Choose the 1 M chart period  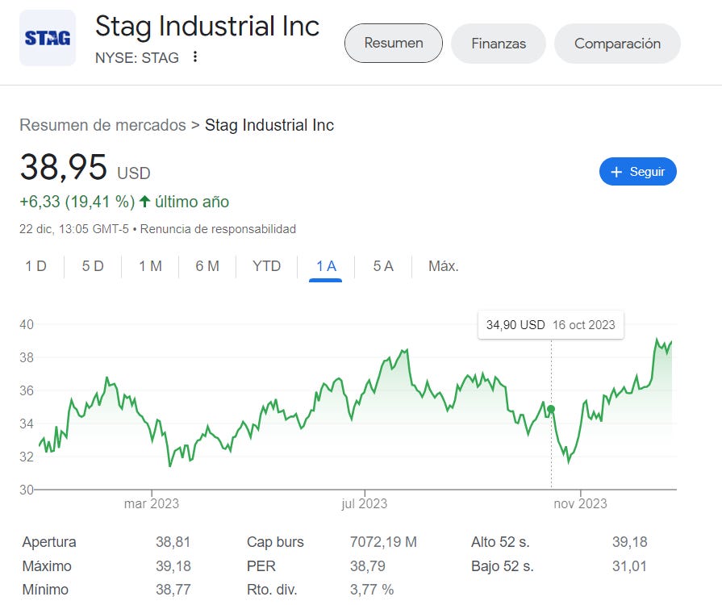pos(150,266)
